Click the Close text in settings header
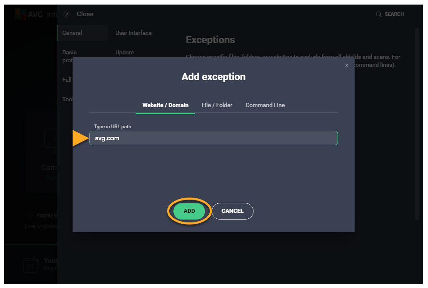 85,14
